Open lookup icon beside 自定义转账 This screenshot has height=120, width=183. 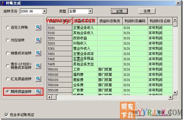pyautogui.click(x=38, y=27)
